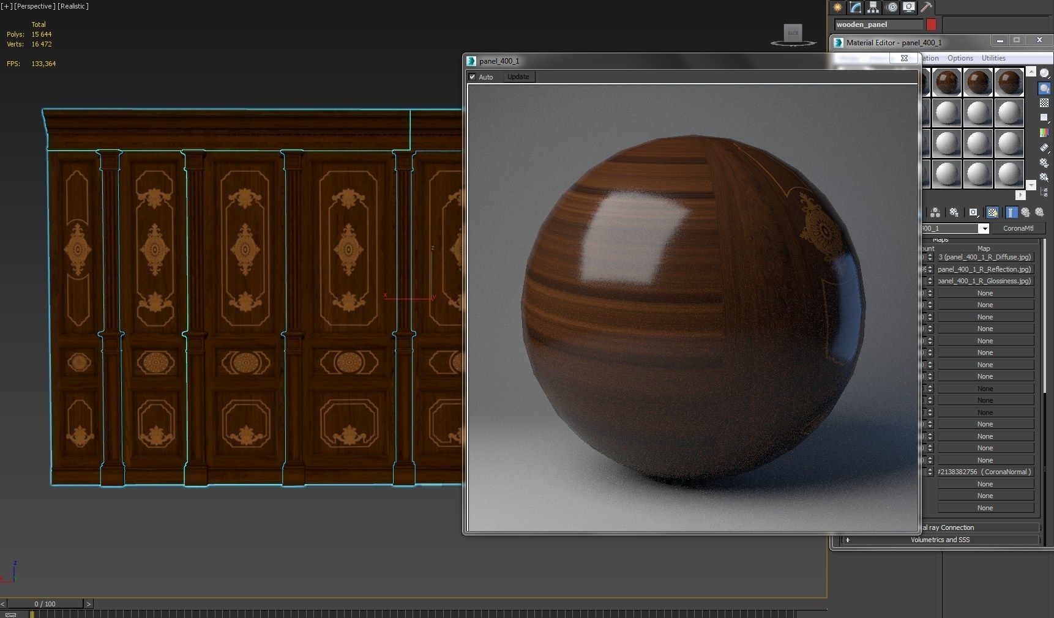
Task: Open Material Editor Options icon
Action: (1044, 162)
